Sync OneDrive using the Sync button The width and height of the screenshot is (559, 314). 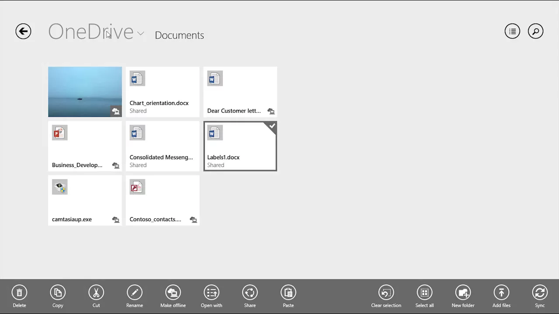(540, 297)
